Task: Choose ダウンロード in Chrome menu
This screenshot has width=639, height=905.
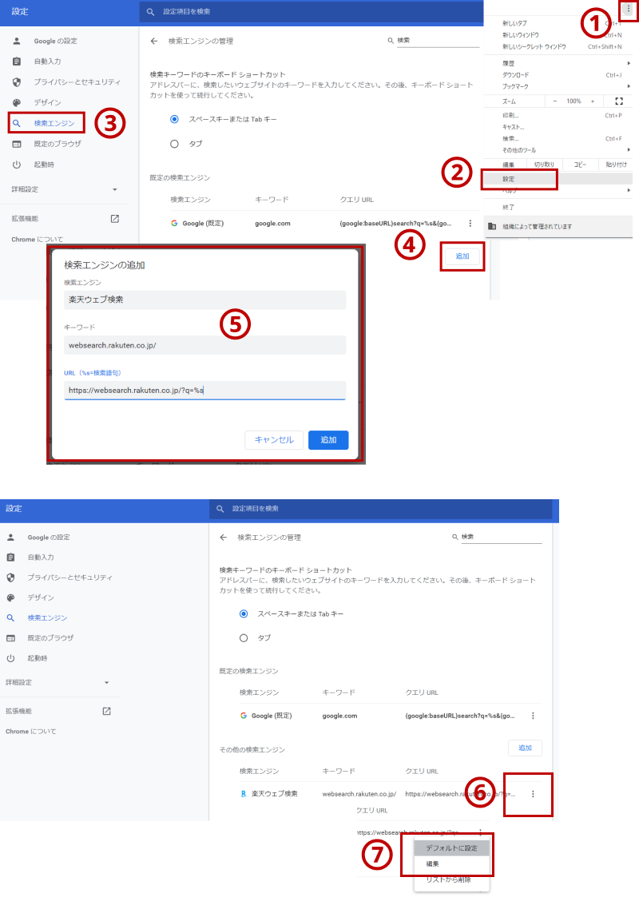Action: tap(515, 75)
